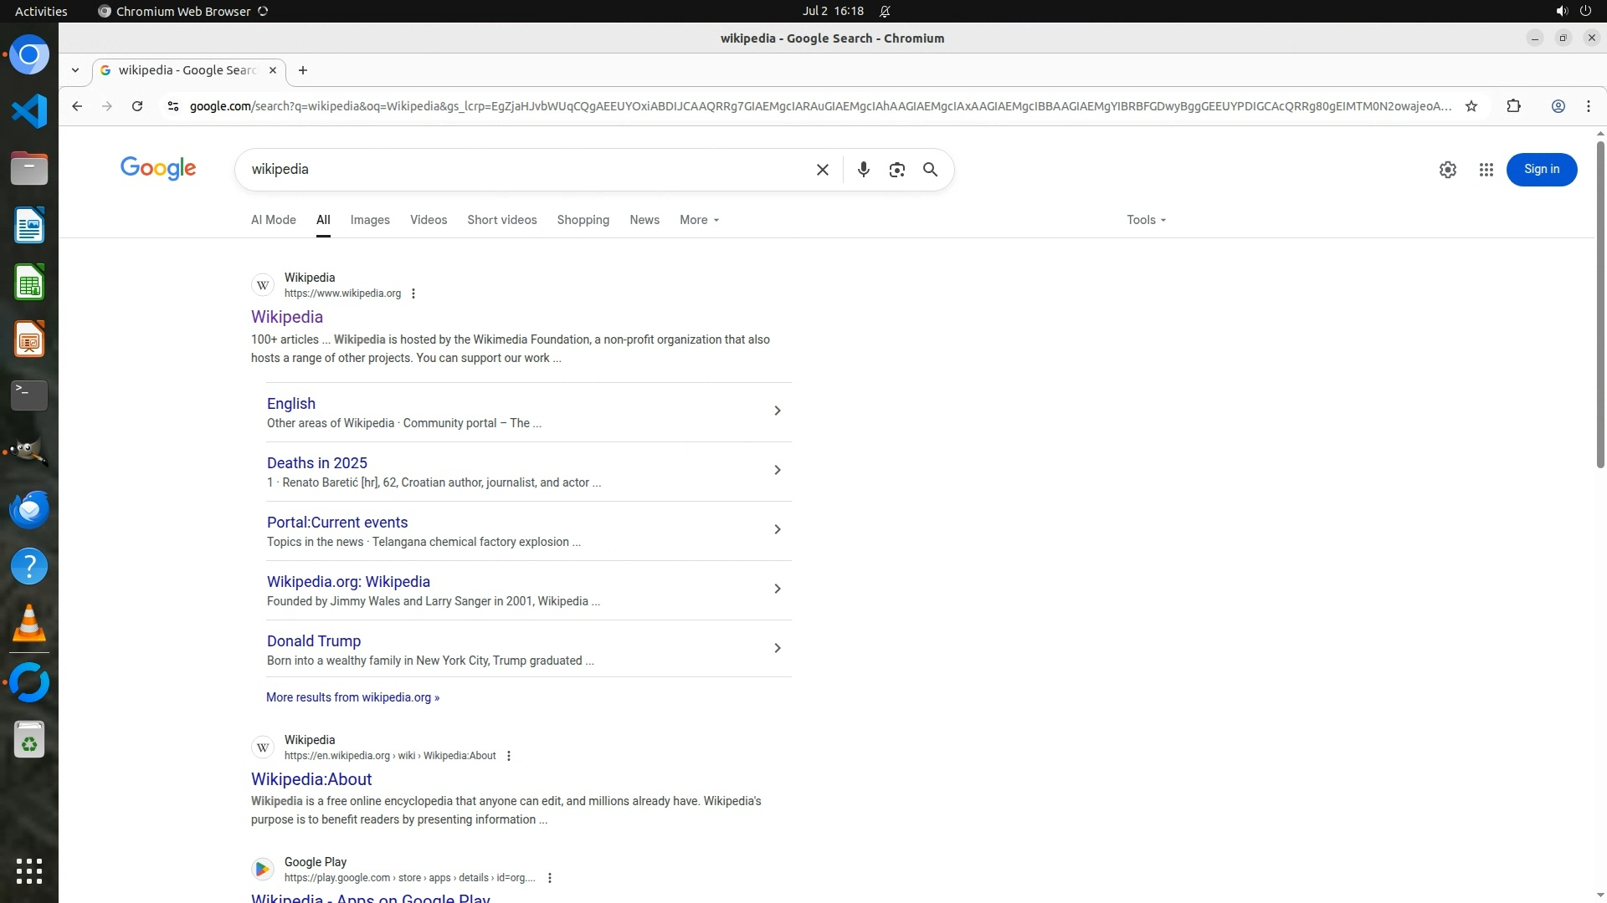Open three-dot menu beside wikipedia.org result
Viewport: 1607px width, 903px height.
(413, 293)
